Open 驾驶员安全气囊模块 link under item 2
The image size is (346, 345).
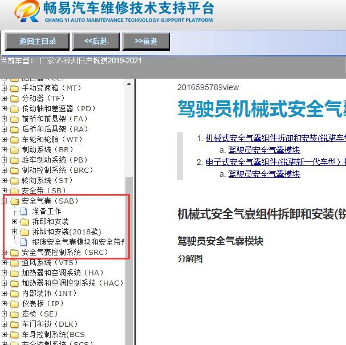pos(264,174)
